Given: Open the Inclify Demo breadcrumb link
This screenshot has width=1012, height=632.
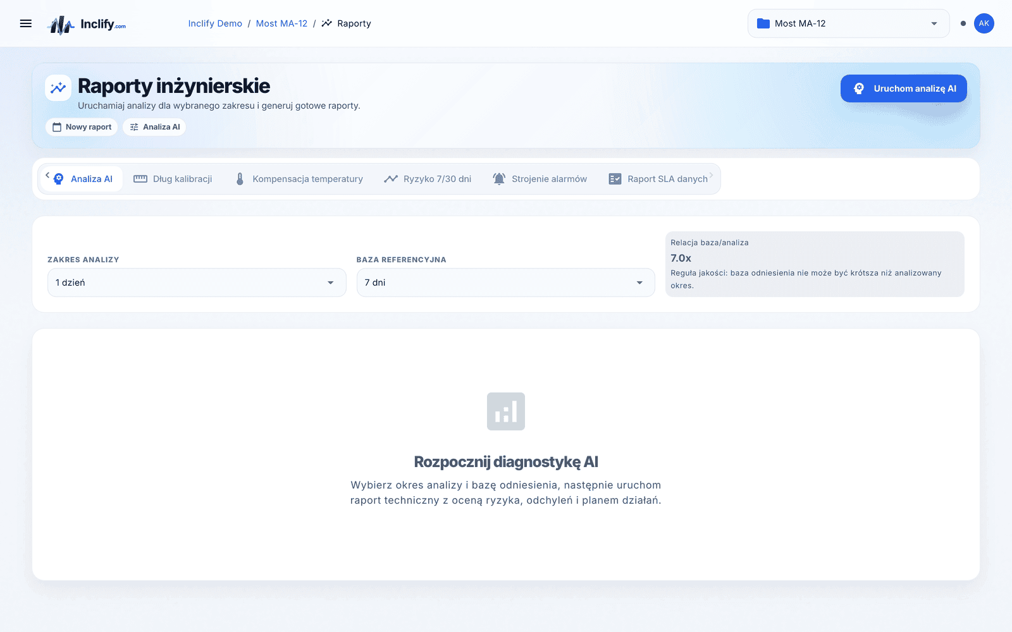Looking at the screenshot, I should pyautogui.click(x=215, y=23).
